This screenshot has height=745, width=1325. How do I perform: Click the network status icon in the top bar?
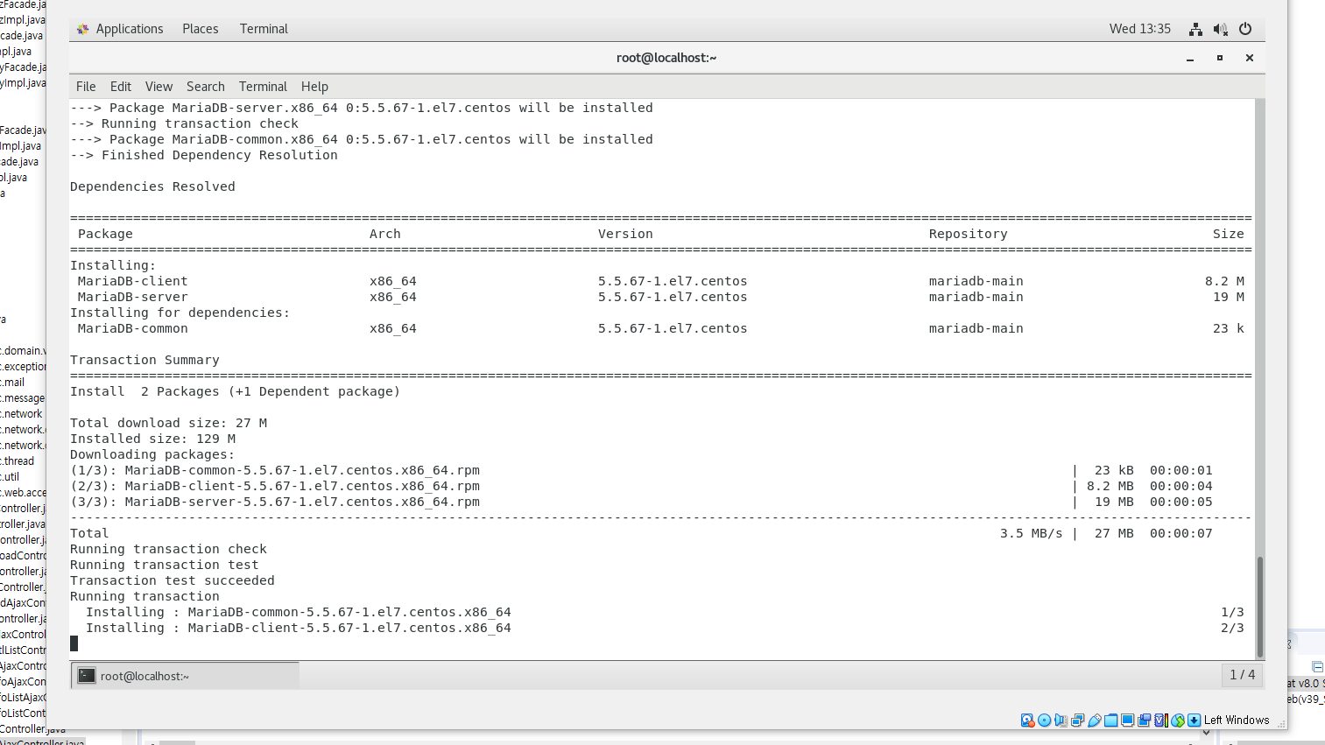point(1195,29)
